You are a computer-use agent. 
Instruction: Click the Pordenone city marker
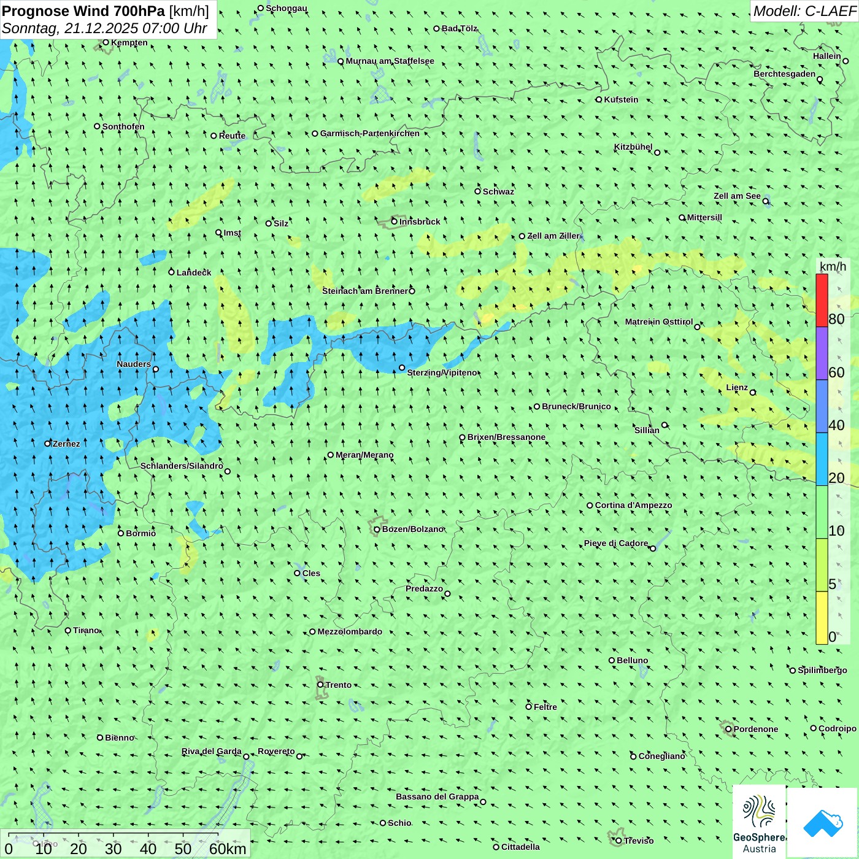pos(728,729)
